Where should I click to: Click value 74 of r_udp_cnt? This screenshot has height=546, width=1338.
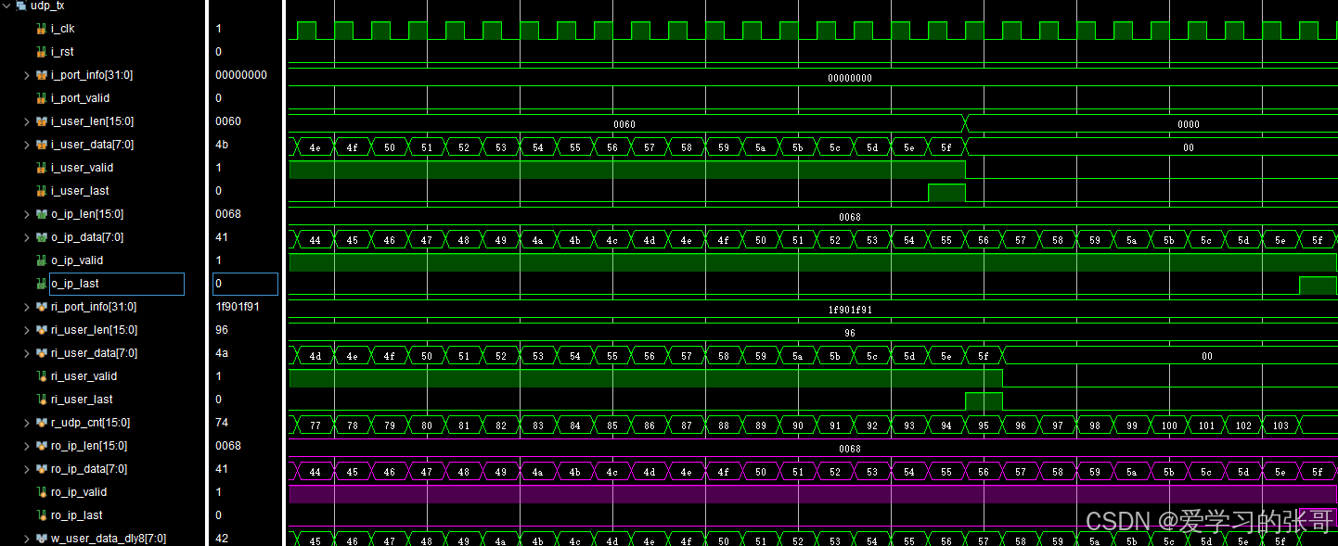[x=222, y=423]
